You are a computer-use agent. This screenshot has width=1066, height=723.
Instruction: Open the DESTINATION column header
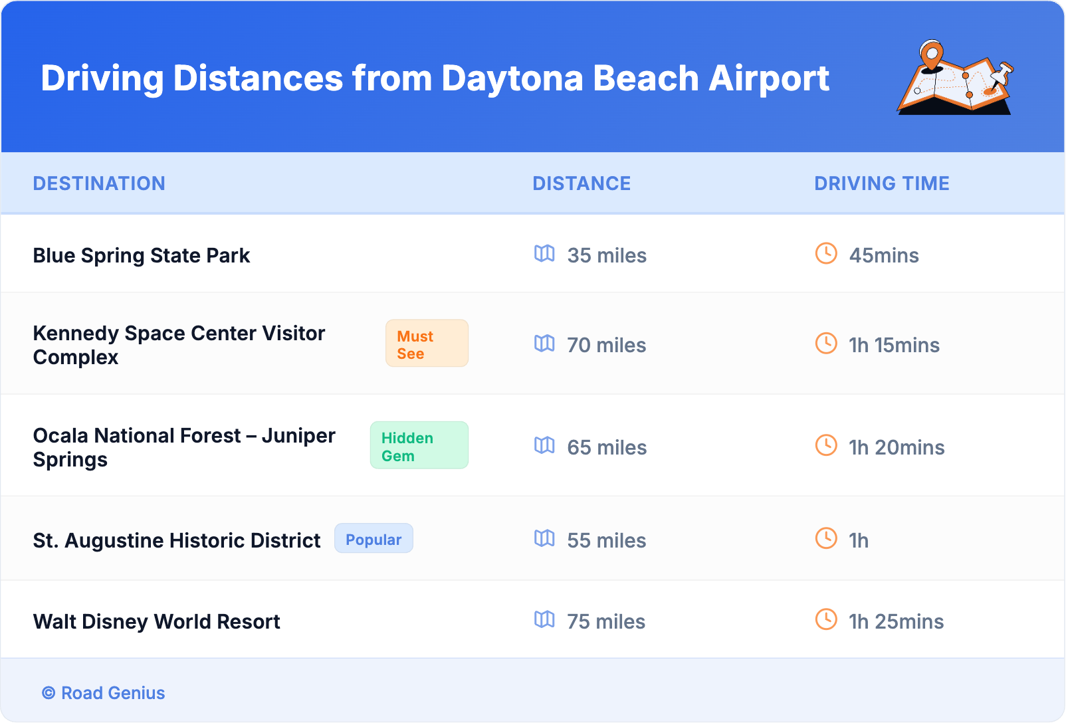pyautogui.click(x=100, y=183)
